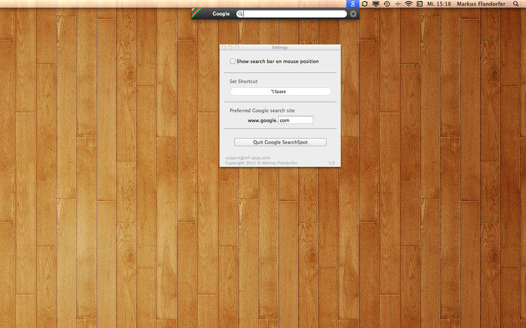Image resolution: width=526 pixels, height=328 pixels.
Task: Click the Google label in search bar
Action: click(221, 14)
